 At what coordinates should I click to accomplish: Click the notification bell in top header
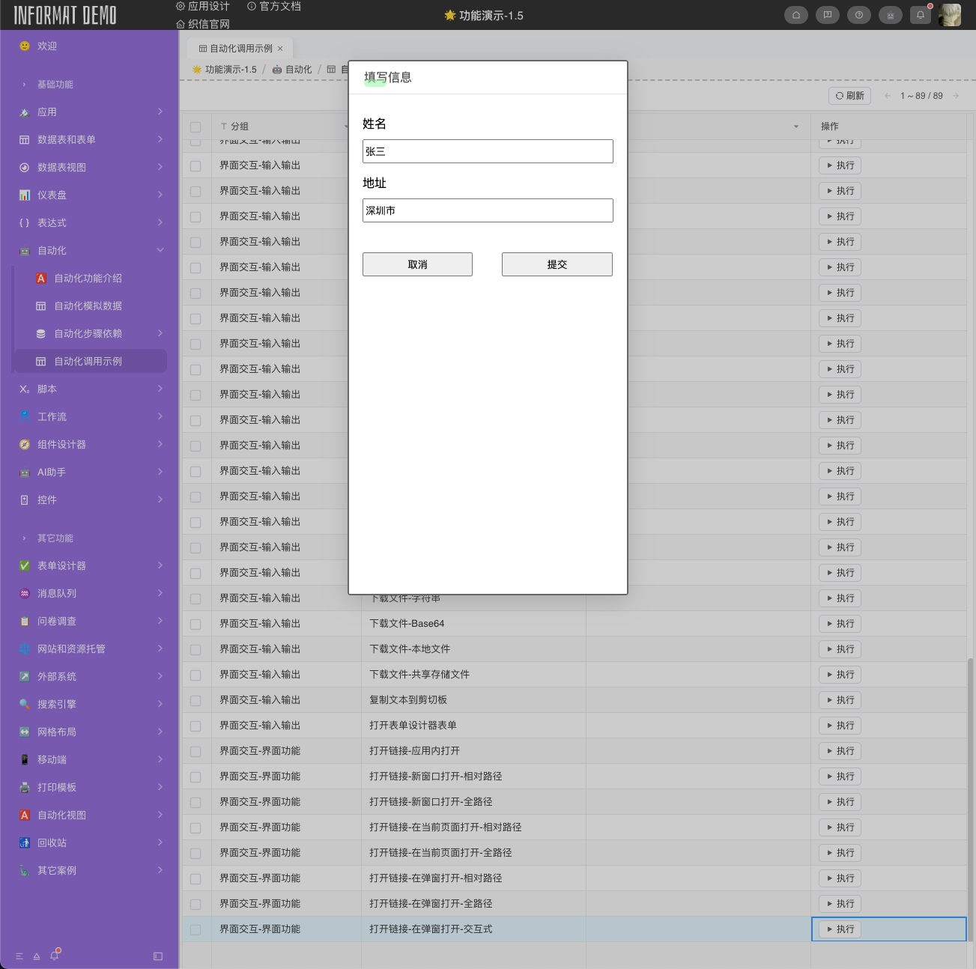coord(921,15)
